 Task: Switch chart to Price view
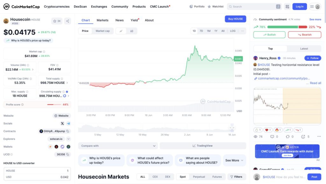85,31
